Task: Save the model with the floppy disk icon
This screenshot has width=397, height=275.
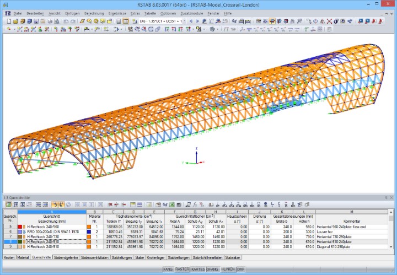Action: [36, 21]
